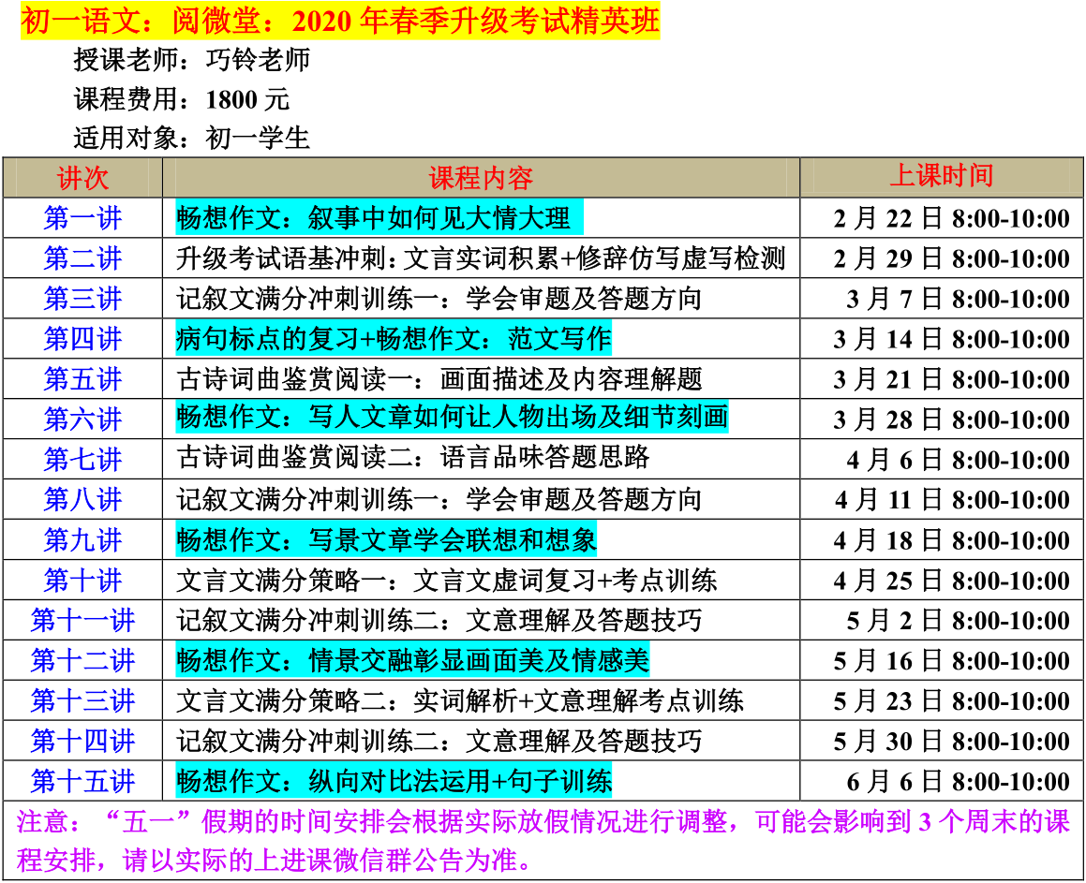1086x883 pixels.
Task: Click '升级考试语基冲刺' course content cell
Action: [x=481, y=258]
